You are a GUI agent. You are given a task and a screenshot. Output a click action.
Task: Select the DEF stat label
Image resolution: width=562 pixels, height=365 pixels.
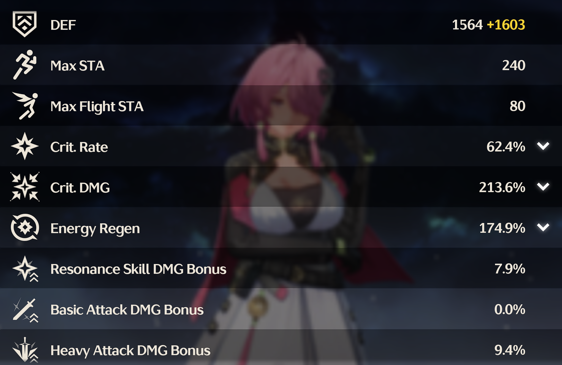coord(63,25)
